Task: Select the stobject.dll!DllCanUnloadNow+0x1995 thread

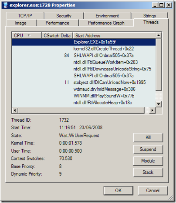Action: 84,83
